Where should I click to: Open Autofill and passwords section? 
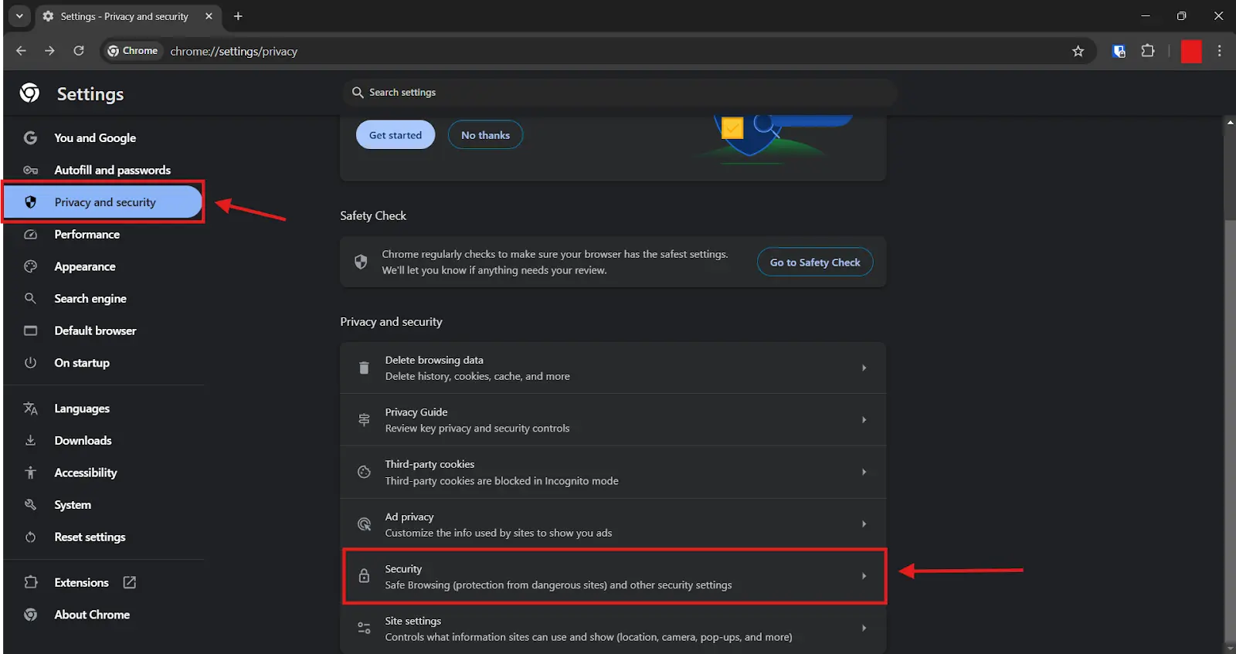click(112, 170)
